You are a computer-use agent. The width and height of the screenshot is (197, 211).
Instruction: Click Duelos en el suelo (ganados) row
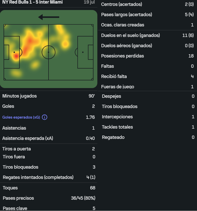click(147, 35)
